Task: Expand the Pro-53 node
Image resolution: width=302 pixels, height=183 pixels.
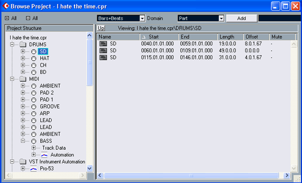Action: [23, 169]
